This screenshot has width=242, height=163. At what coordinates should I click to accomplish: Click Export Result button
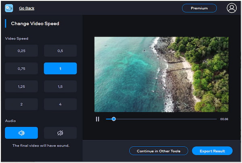click(x=212, y=151)
